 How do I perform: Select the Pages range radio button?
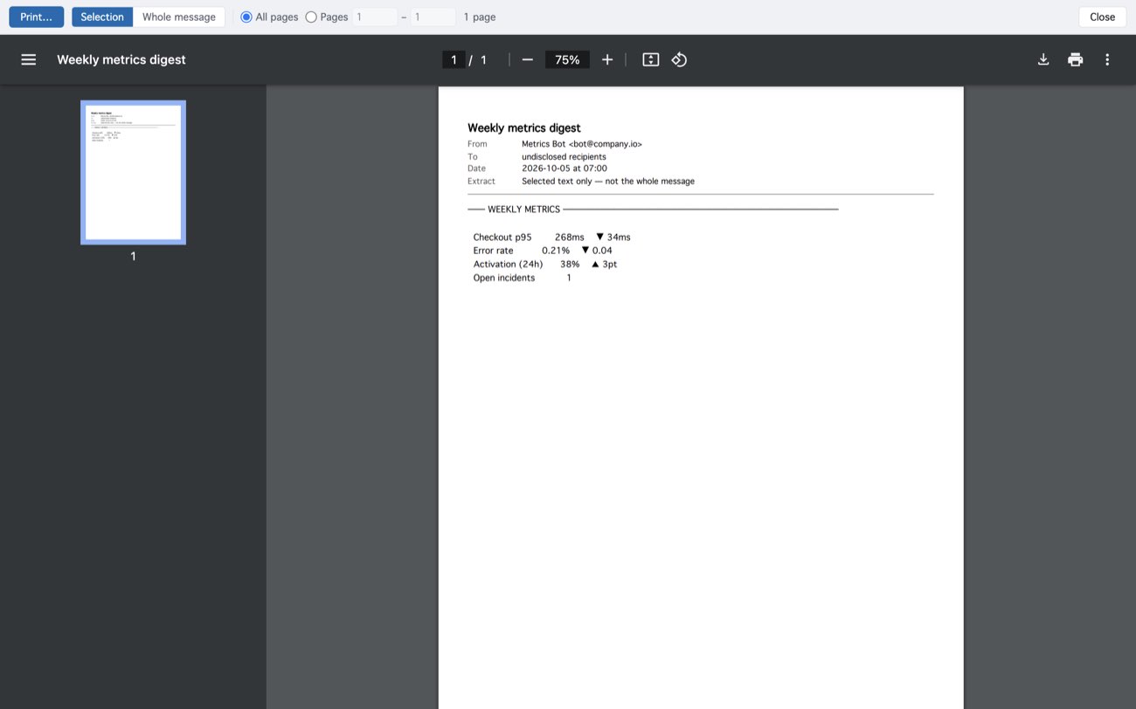coord(311,17)
